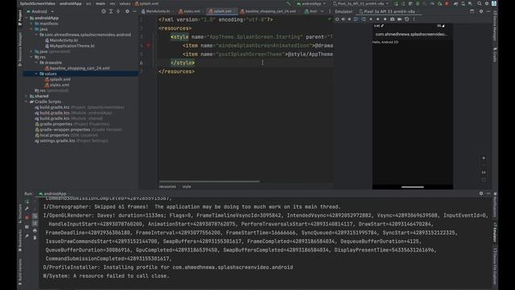The image size is (515, 290).
Task: Collapse the androidApp module node
Action: (27, 18)
